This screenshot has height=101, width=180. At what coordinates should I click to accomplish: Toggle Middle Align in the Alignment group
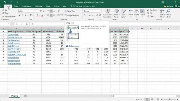click(x=51, y=11)
